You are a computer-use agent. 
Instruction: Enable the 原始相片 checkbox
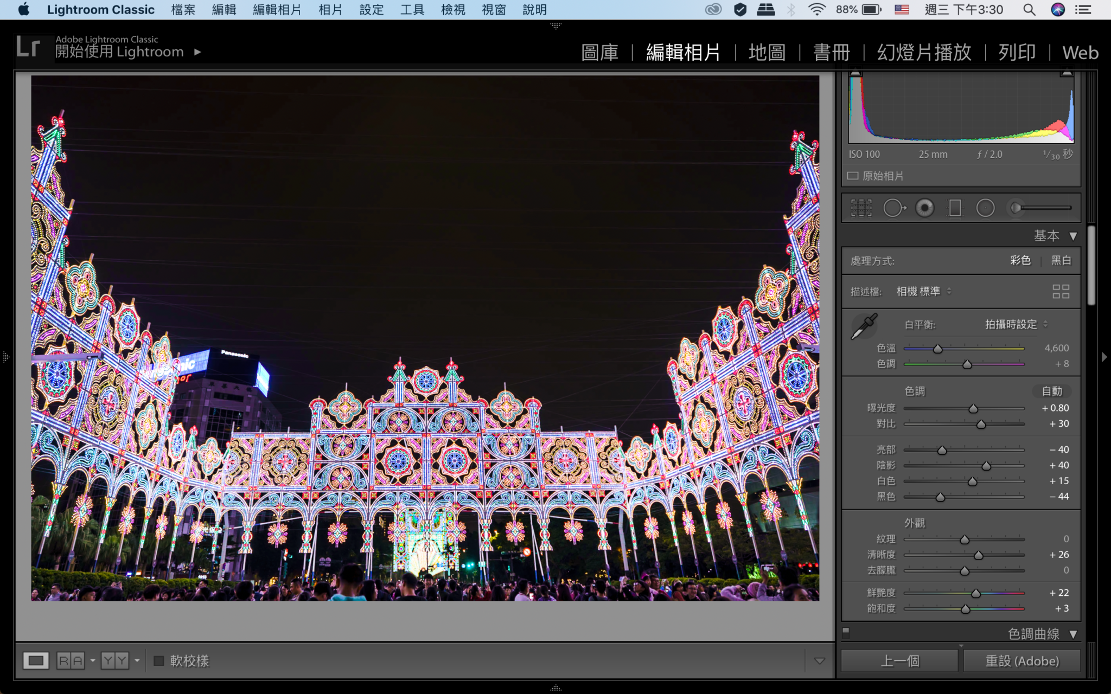click(853, 176)
